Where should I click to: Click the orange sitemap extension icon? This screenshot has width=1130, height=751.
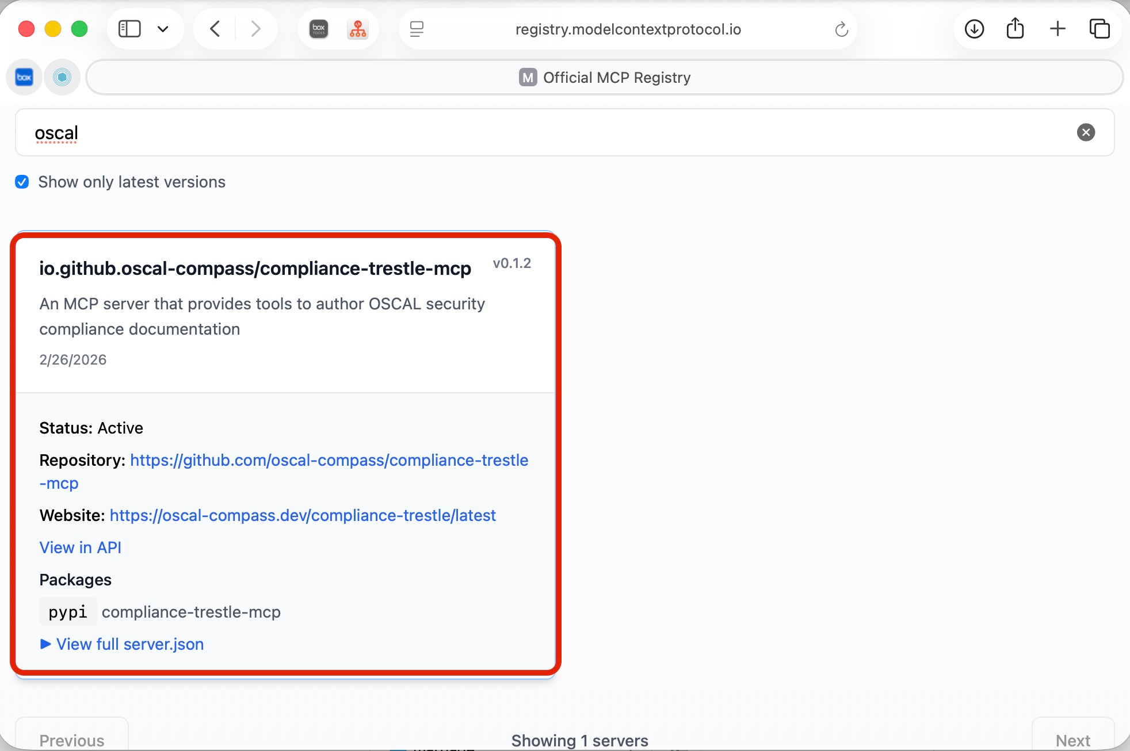coord(358,29)
